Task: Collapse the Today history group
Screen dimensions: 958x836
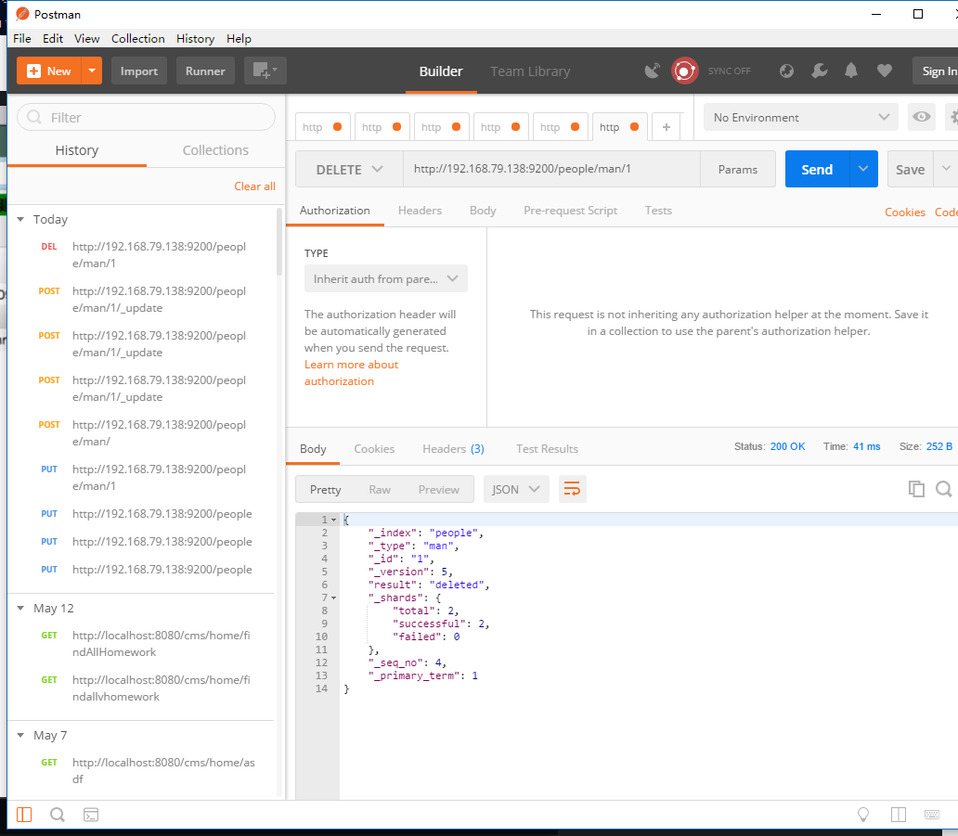Action: [20, 220]
